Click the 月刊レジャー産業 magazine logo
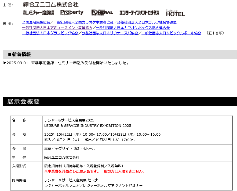 pyautogui.click(x=38, y=13)
